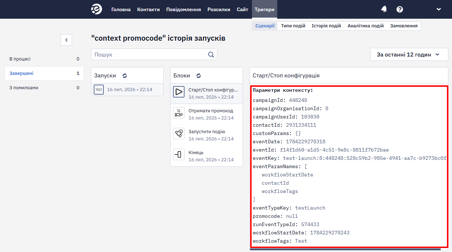This screenshot has width=452, height=252.
Task: Open the Історія подій tab
Action: pyautogui.click(x=326, y=26)
